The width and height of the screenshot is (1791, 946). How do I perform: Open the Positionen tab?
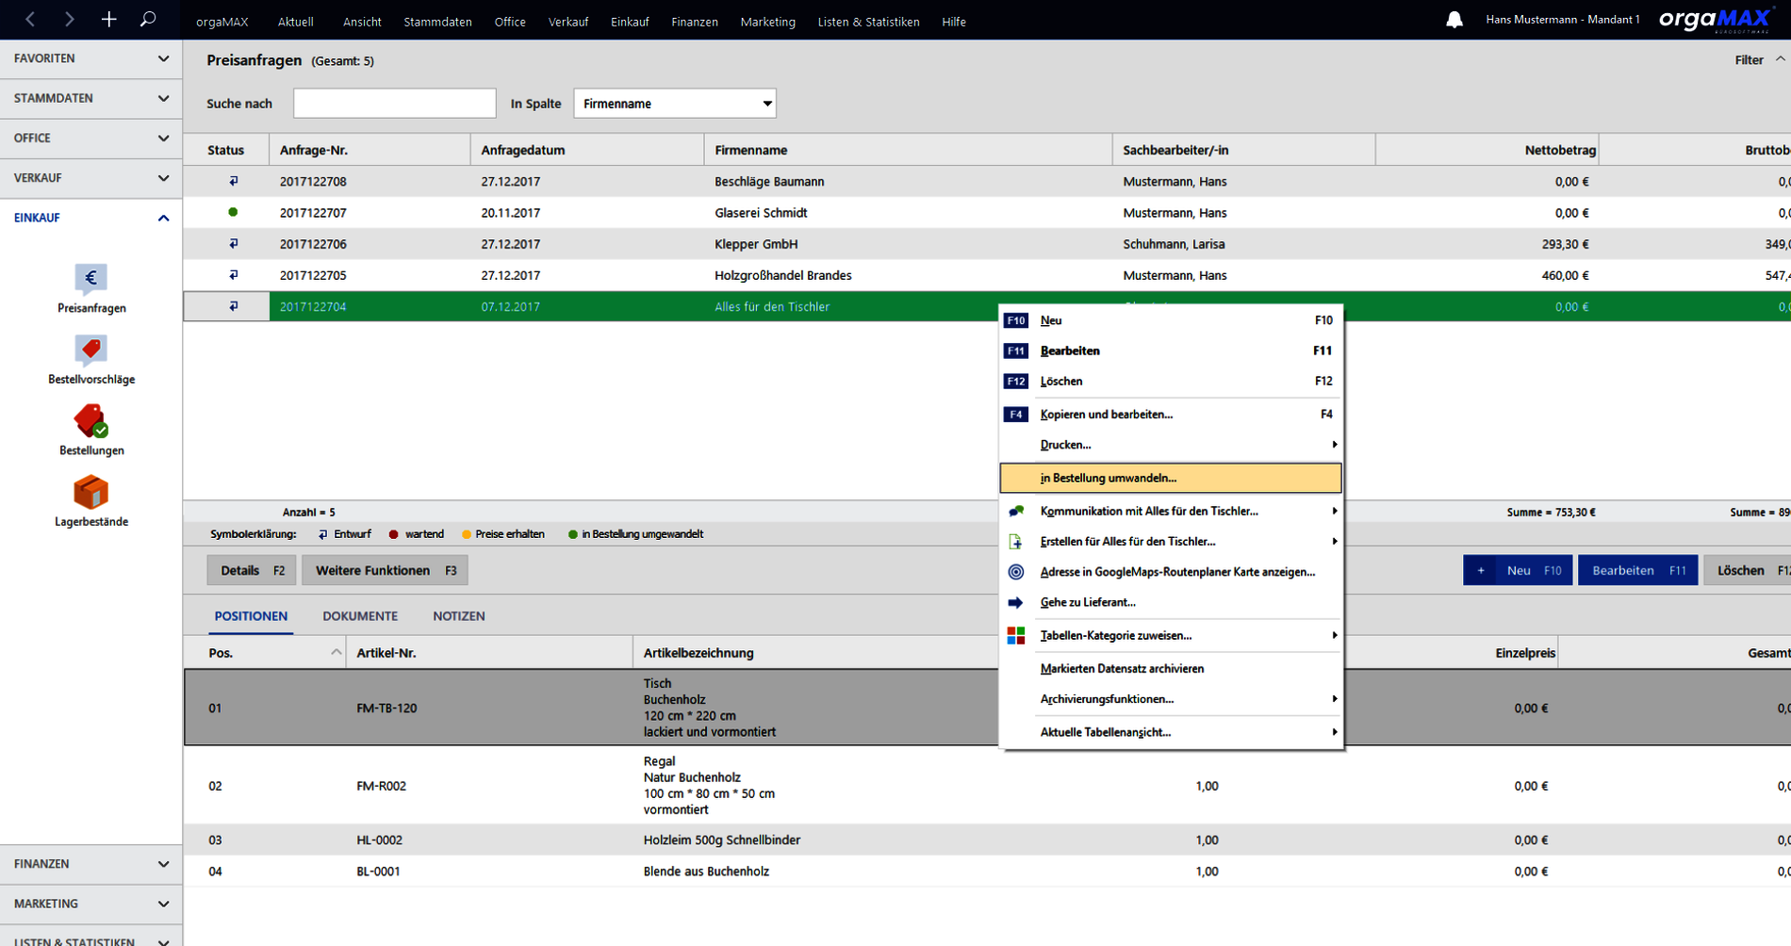click(x=251, y=616)
